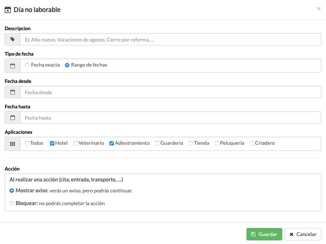
Task: Click the Descripcion field label
Action: (18, 28)
